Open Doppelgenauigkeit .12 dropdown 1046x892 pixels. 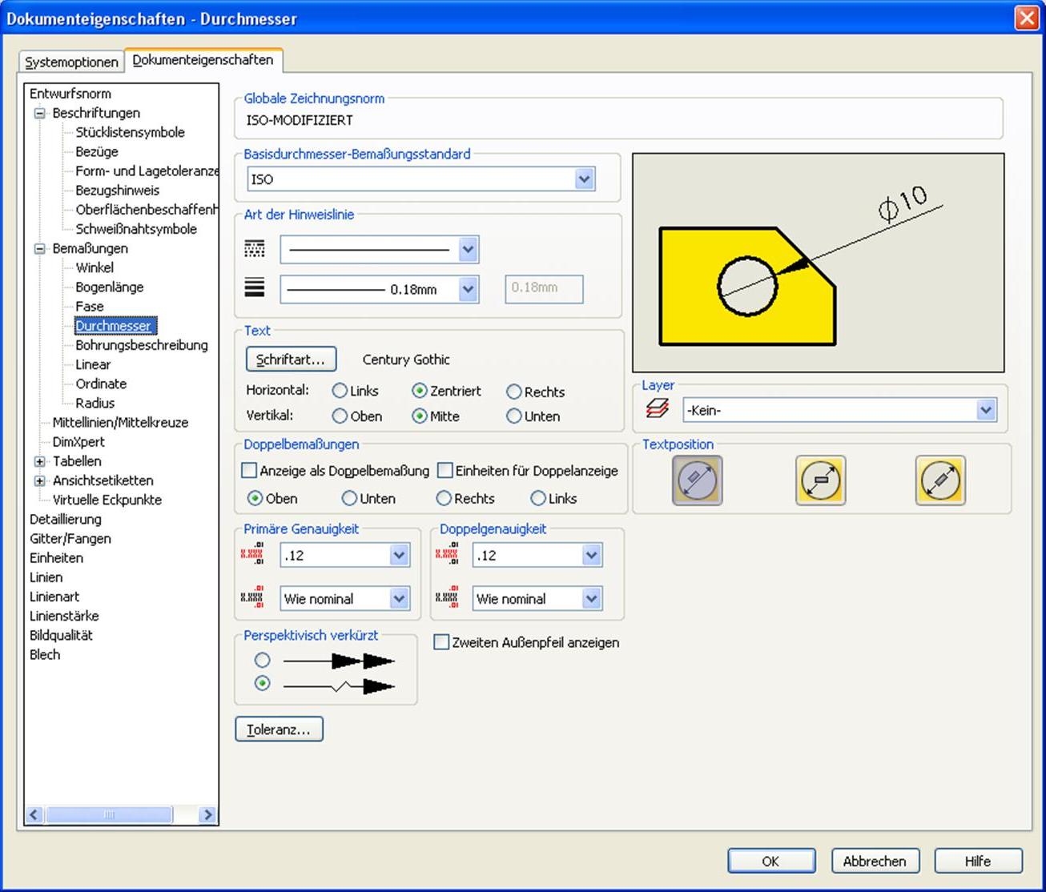click(x=591, y=555)
